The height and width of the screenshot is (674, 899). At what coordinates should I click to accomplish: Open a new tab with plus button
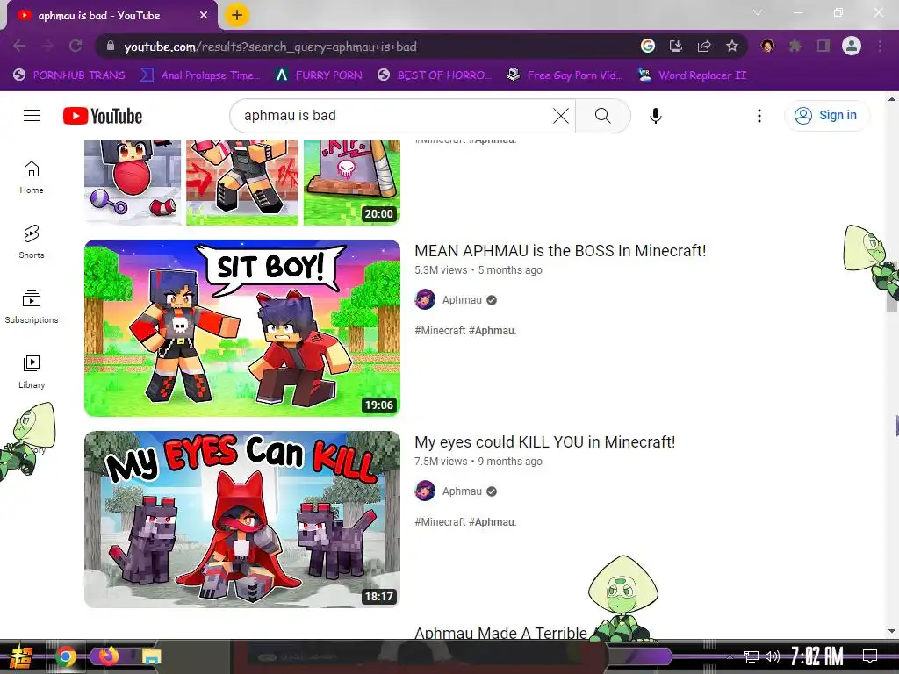click(x=237, y=15)
